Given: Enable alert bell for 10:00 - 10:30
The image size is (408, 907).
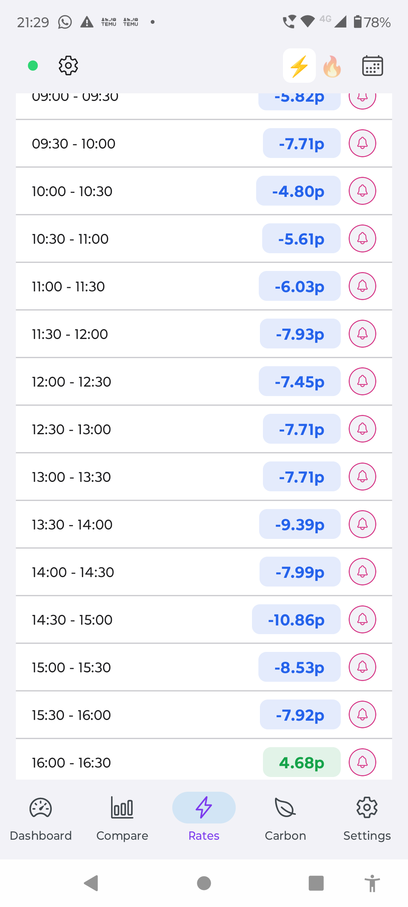Looking at the screenshot, I should pyautogui.click(x=362, y=191).
